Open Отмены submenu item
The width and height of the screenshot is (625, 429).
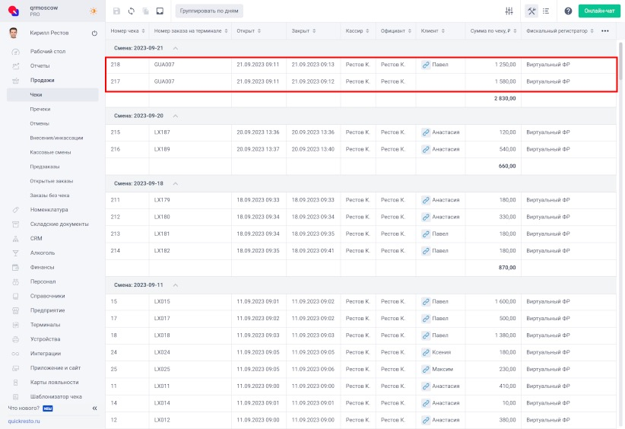point(40,123)
